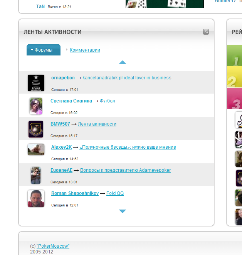Open the Футбол forum thread

(108, 101)
